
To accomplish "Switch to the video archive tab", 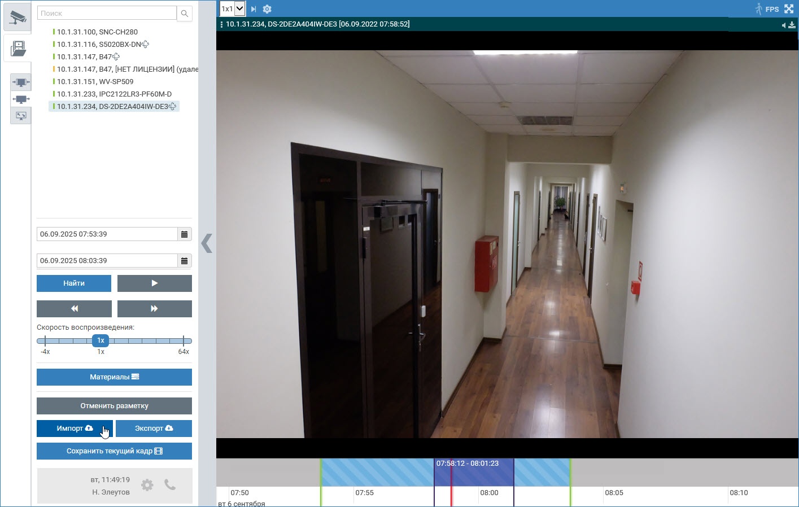I will point(18,49).
